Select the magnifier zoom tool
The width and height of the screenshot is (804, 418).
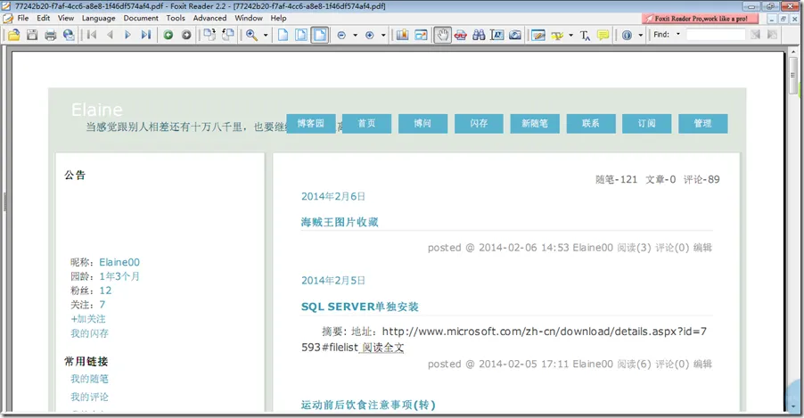point(251,35)
